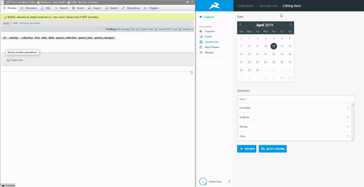Go to previous month in calendar
The width and height of the screenshot is (364, 187).
click(x=240, y=25)
